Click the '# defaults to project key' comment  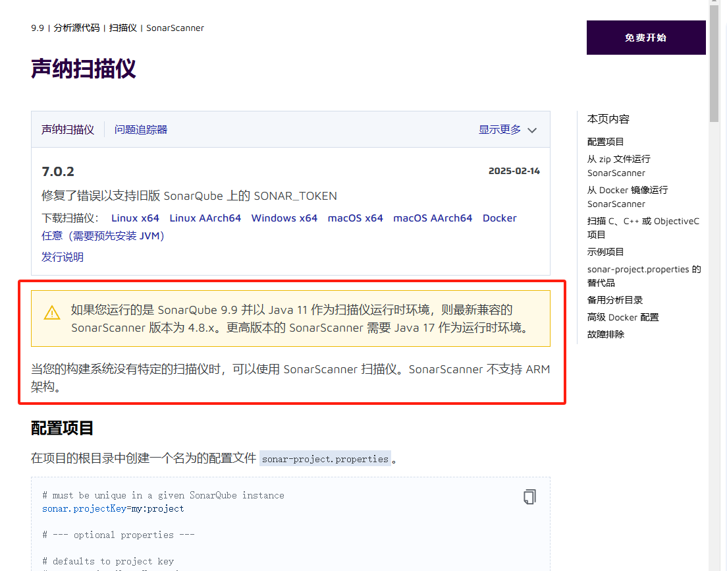[108, 561]
